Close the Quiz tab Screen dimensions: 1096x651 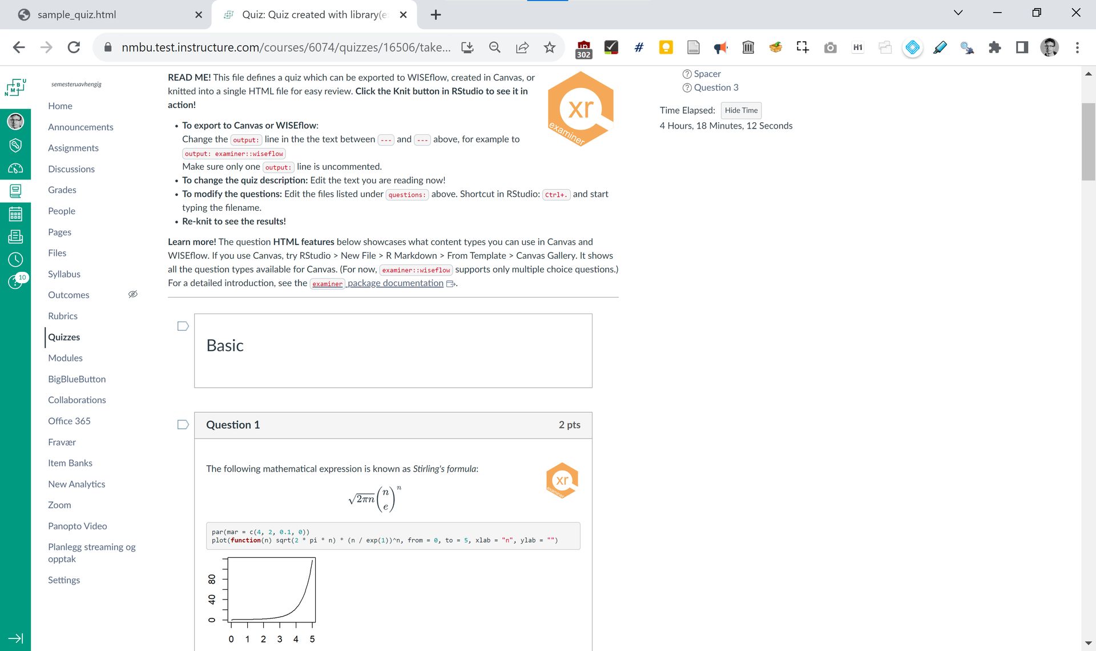404,15
